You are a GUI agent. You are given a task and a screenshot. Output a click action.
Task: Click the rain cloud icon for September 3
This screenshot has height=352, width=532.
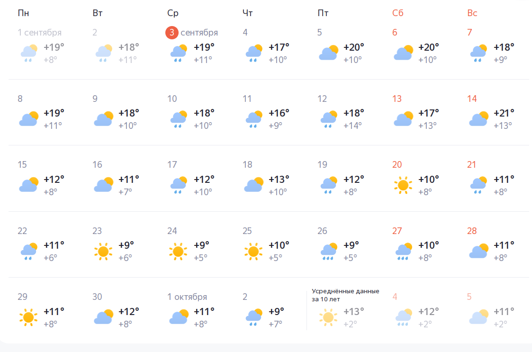tap(178, 53)
